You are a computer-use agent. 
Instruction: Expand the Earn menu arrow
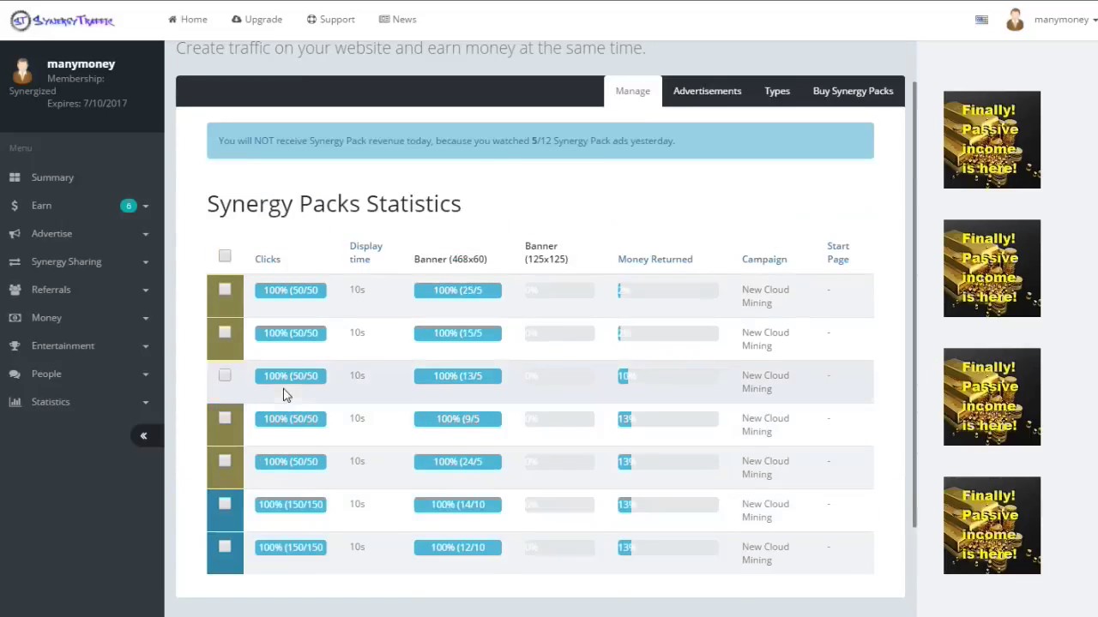coord(145,206)
